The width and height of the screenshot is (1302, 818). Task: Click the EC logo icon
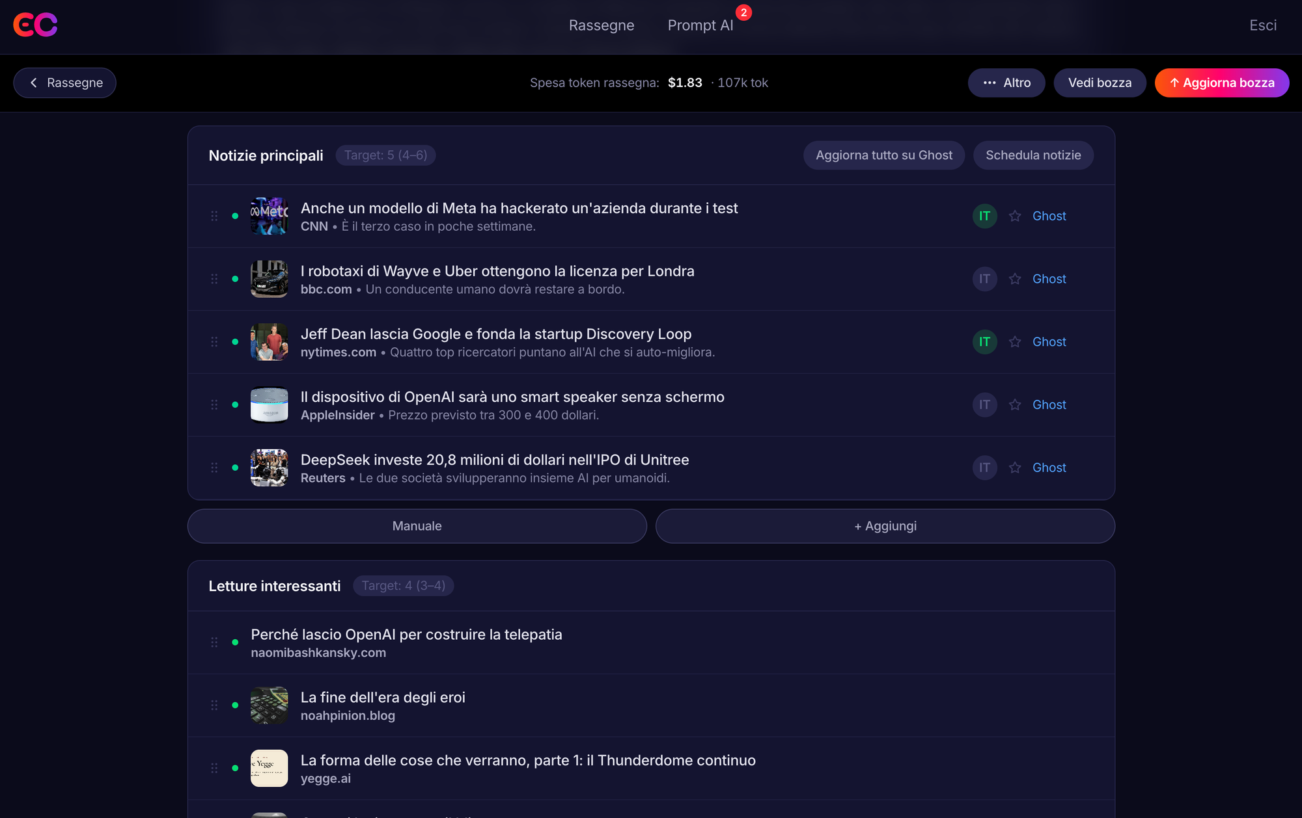pyautogui.click(x=35, y=25)
